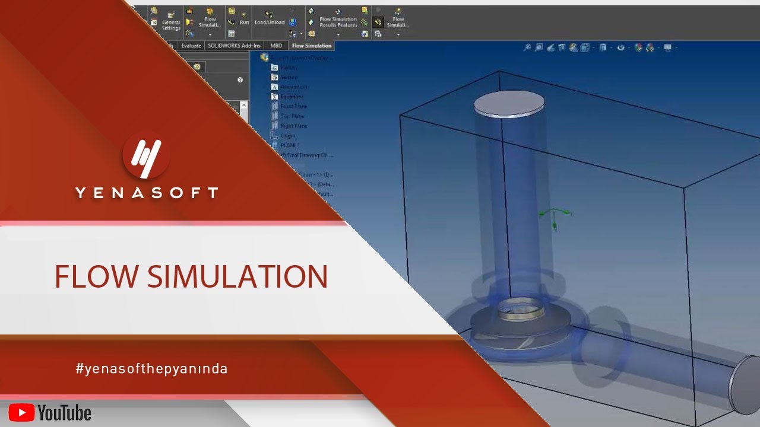The height and width of the screenshot is (427, 760).
Task: Open the dropdown arrow right of Load/Unload
Action: tap(301, 34)
